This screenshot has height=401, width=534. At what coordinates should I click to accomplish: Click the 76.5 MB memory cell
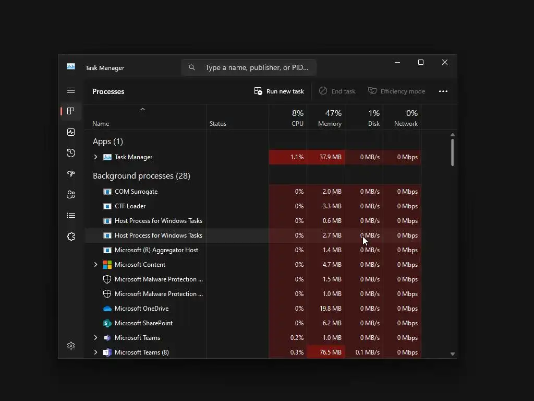pos(326,352)
